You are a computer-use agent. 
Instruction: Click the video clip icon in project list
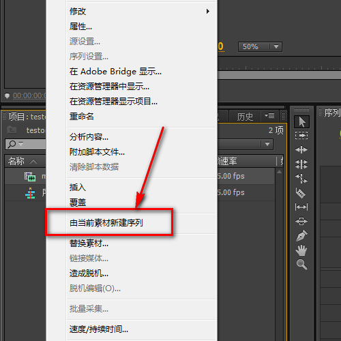pos(30,177)
